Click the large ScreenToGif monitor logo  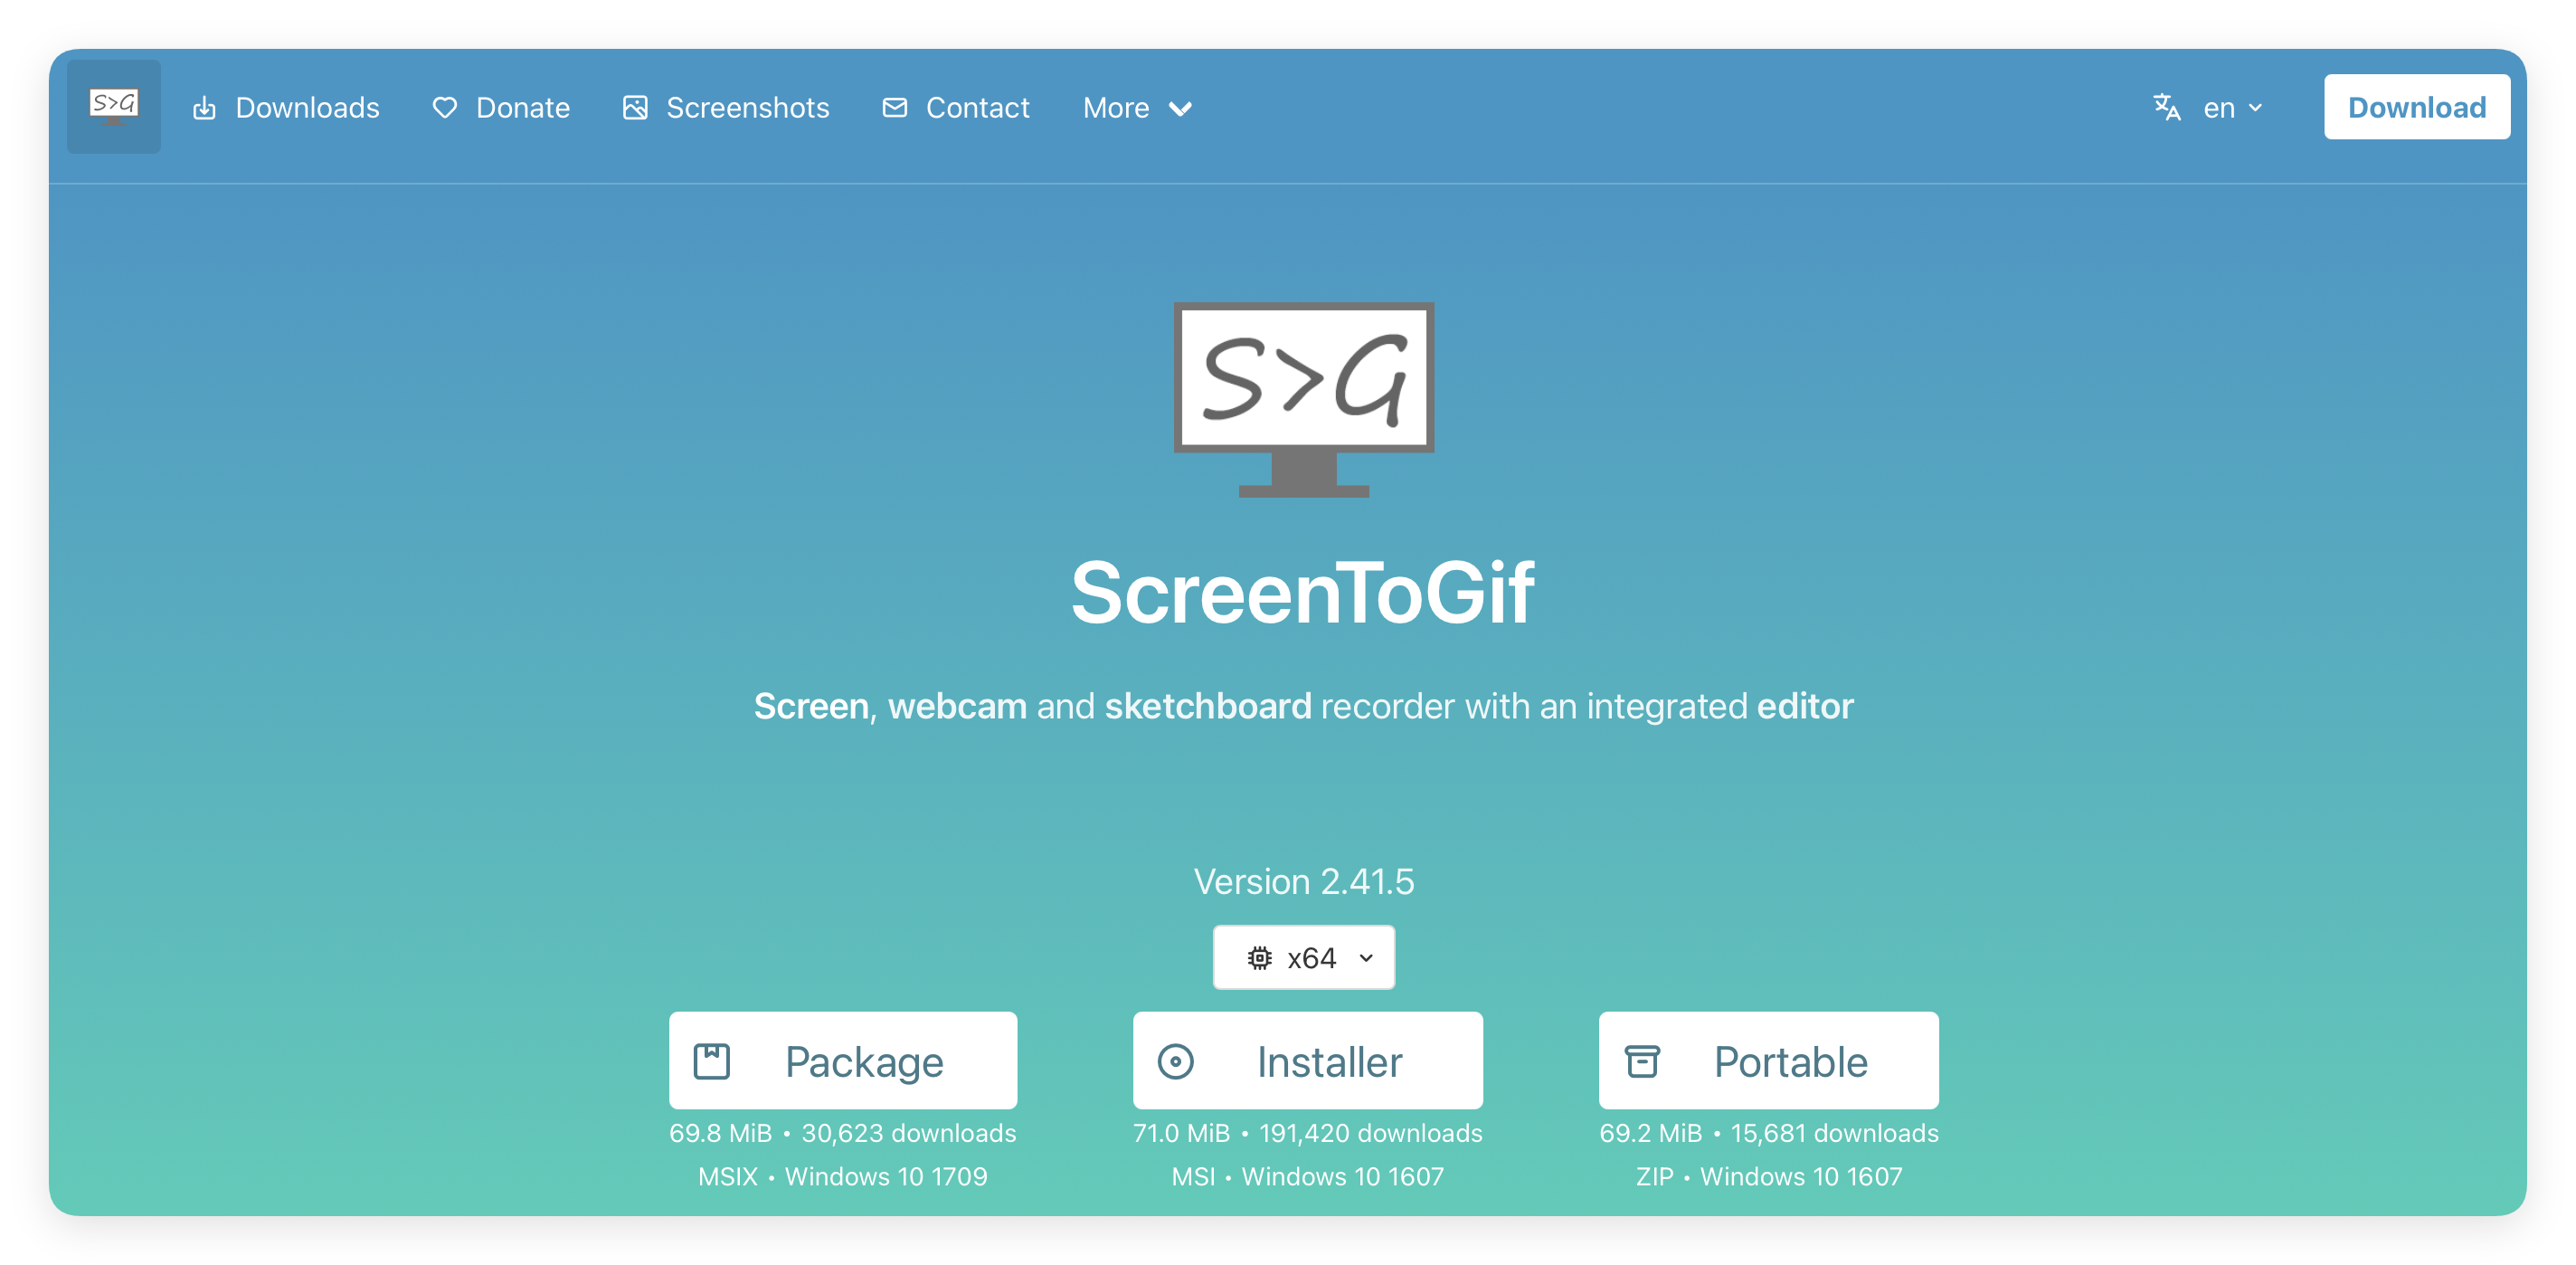point(1303,398)
